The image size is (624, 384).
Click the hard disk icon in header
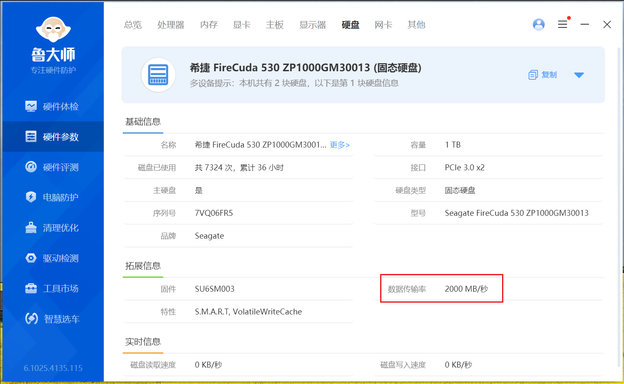pyautogui.click(x=158, y=75)
